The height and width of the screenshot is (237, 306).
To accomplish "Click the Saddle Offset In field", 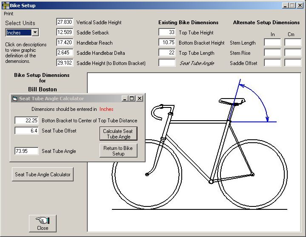I will (272, 63).
